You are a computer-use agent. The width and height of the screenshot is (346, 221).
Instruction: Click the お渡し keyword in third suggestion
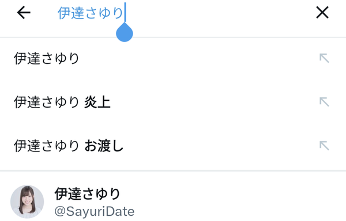pos(104,146)
